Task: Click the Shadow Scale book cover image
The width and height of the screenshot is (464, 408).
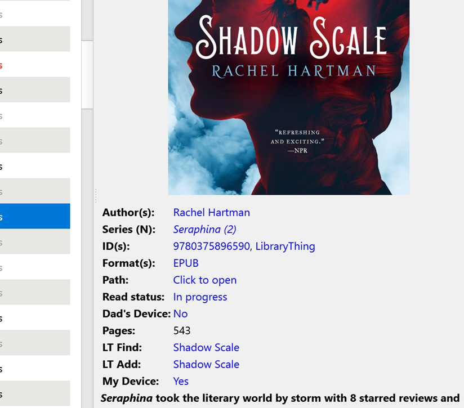Action: 288,97
